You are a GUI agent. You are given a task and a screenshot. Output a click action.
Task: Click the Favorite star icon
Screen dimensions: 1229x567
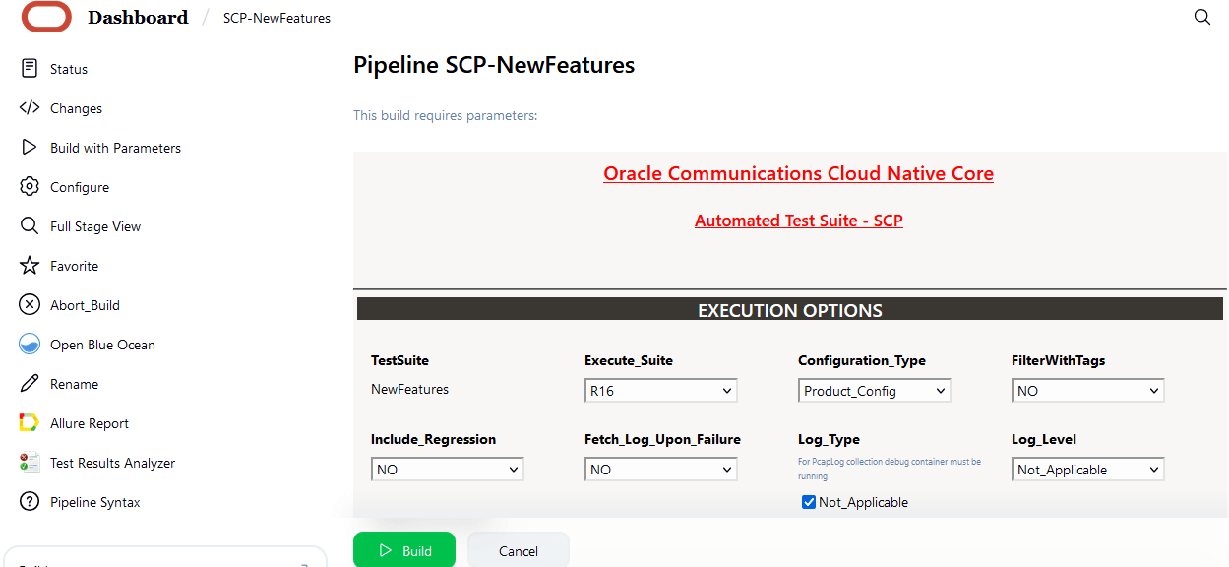pyautogui.click(x=30, y=266)
